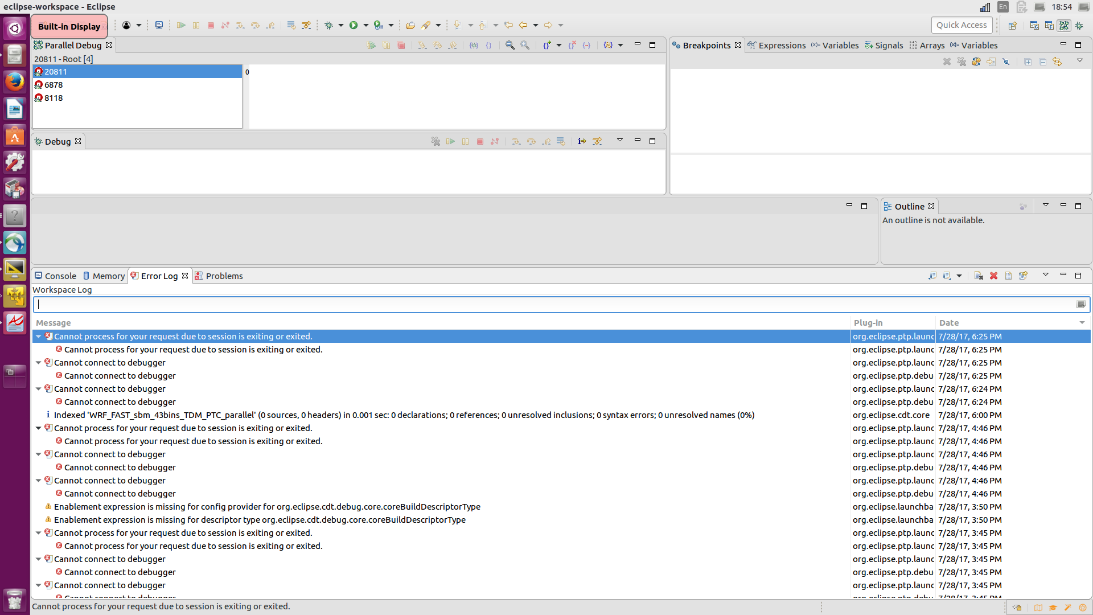This screenshot has width=1093, height=615.
Task: Click the Open Console monitor icon in main toolbar
Action: 159,25
